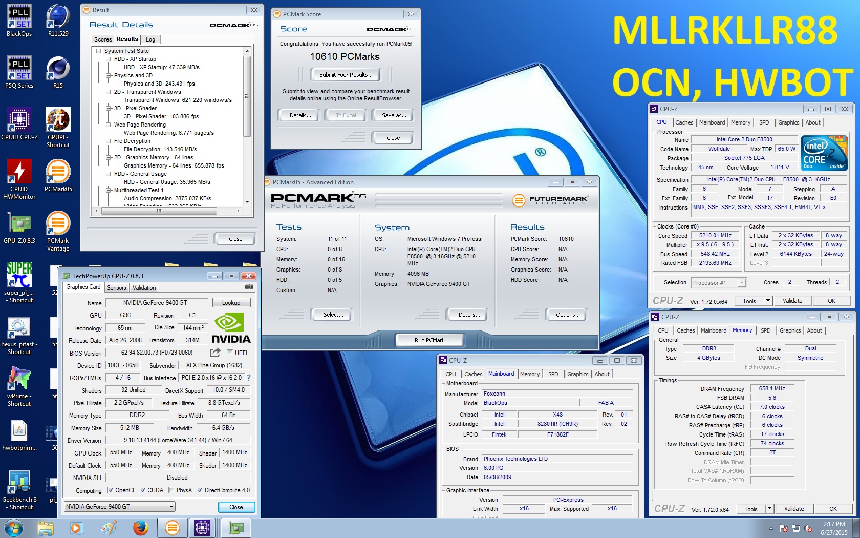860x538 pixels.
Task: Launch hexus_pifast shortcut on desktop
Action: (19, 335)
